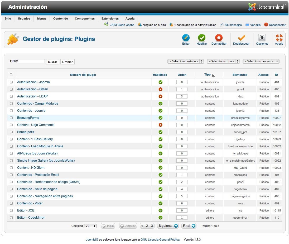Image resolution: width=289 pixels, height=244 pixels.
Task: Open the Opciones settings icon
Action: [x=262, y=38]
